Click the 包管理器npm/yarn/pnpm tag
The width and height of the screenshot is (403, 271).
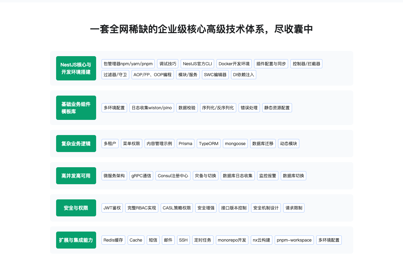point(128,64)
